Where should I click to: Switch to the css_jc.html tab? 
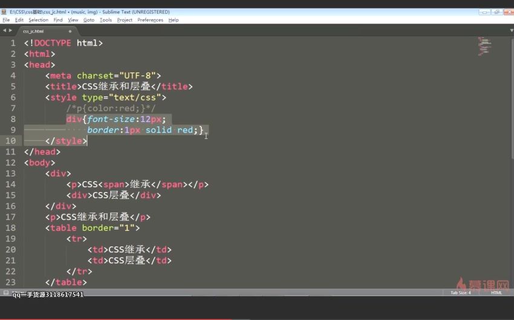tap(33, 31)
